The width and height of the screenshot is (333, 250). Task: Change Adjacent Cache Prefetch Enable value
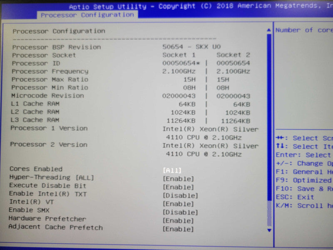[179, 229]
